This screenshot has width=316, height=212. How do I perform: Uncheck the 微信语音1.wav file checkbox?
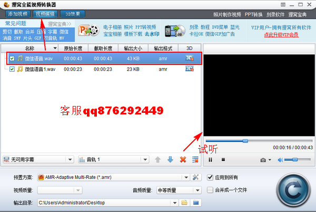pos(12,69)
